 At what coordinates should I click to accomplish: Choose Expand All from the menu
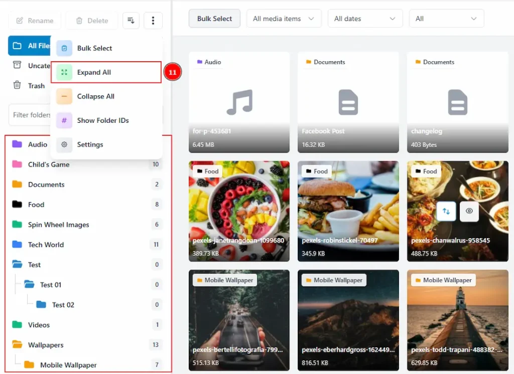[x=94, y=72]
